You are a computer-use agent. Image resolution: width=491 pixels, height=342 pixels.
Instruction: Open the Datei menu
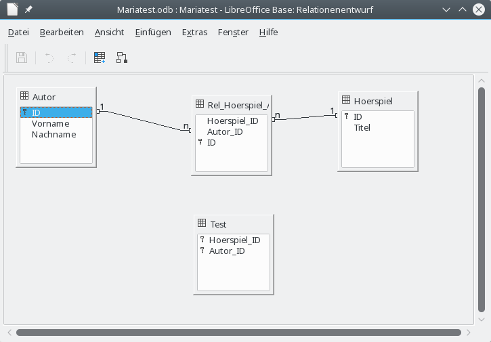tap(18, 33)
